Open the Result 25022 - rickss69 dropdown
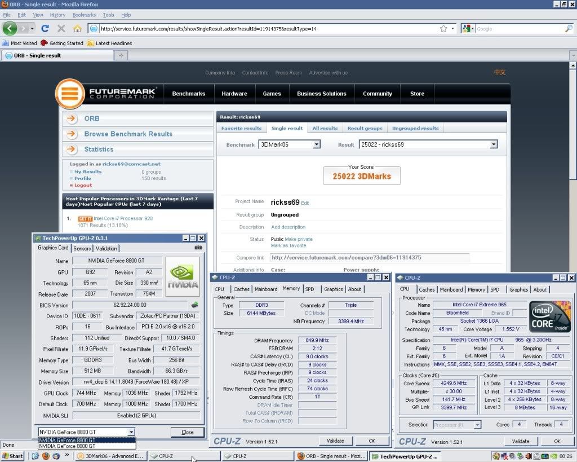This screenshot has height=462, width=577. click(494, 144)
